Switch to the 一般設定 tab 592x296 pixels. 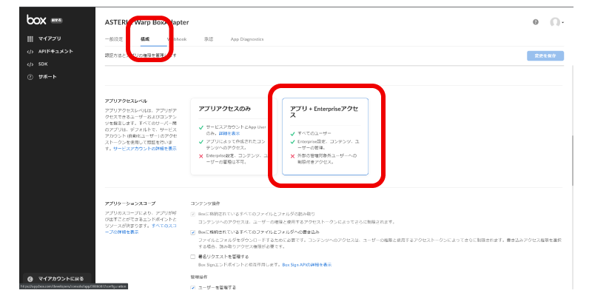(115, 38)
